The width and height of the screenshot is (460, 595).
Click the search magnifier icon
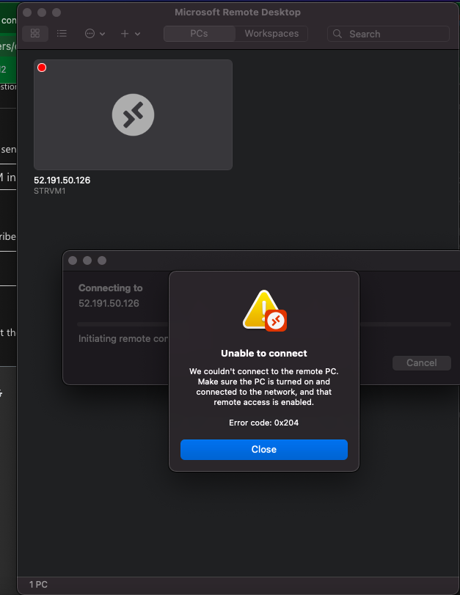point(337,34)
